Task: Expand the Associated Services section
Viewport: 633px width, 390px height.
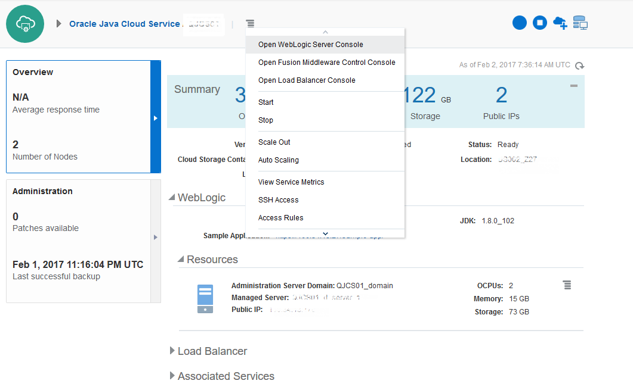Action: (172, 376)
